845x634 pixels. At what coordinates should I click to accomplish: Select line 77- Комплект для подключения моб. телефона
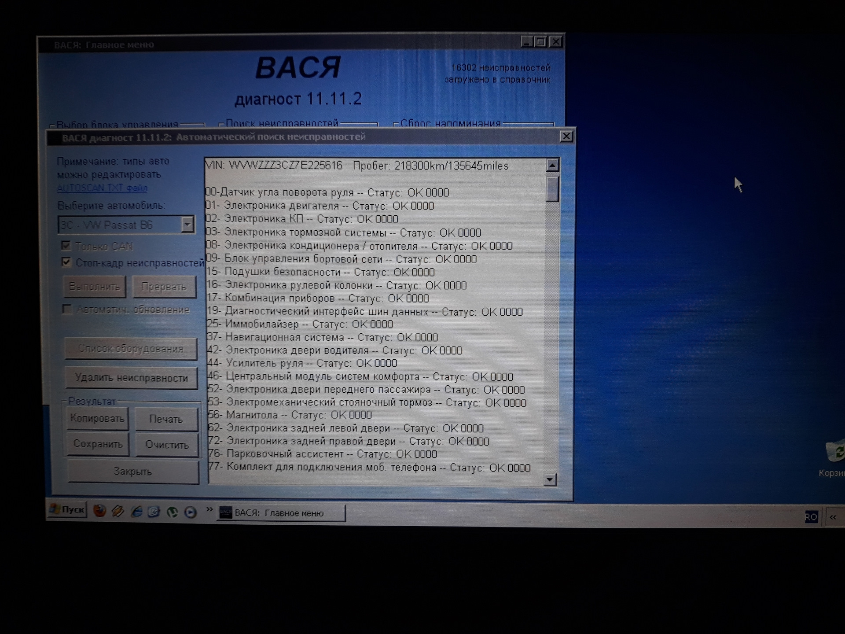click(x=369, y=468)
